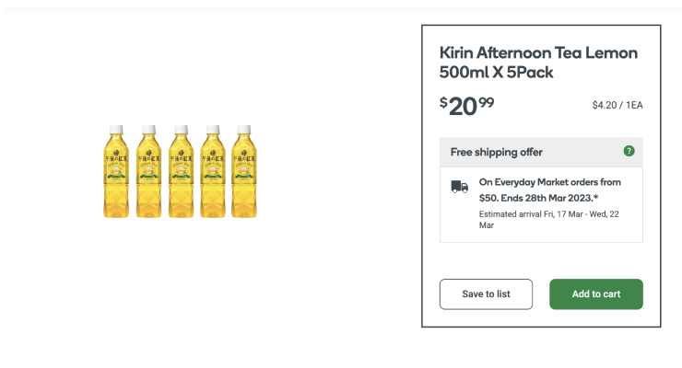Select the fourth tea bottle from left

[x=212, y=171]
